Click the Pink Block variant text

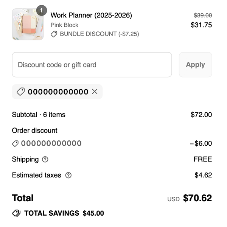click(64, 25)
